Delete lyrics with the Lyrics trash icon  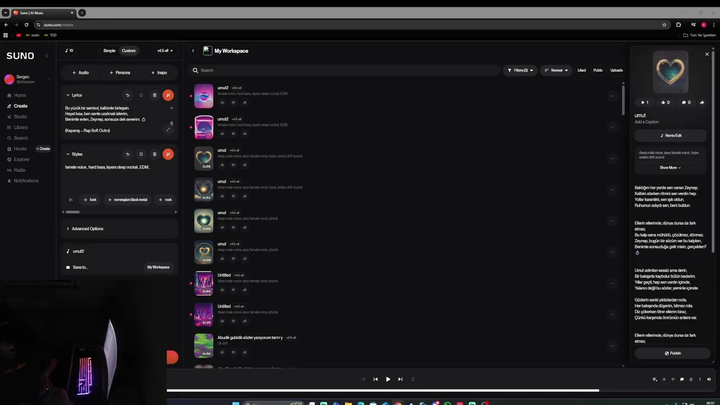(x=154, y=95)
